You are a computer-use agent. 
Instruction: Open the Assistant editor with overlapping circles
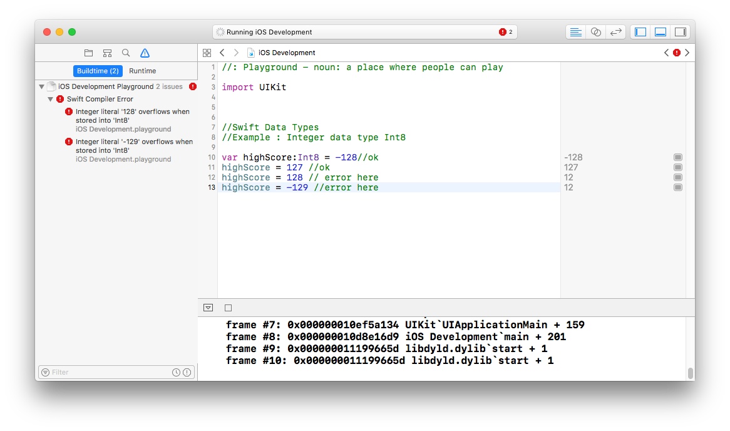coord(595,31)
